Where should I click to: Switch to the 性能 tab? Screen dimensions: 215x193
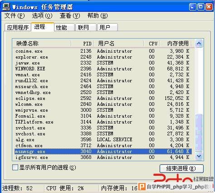pyautogui.click(x=64, y=27)
